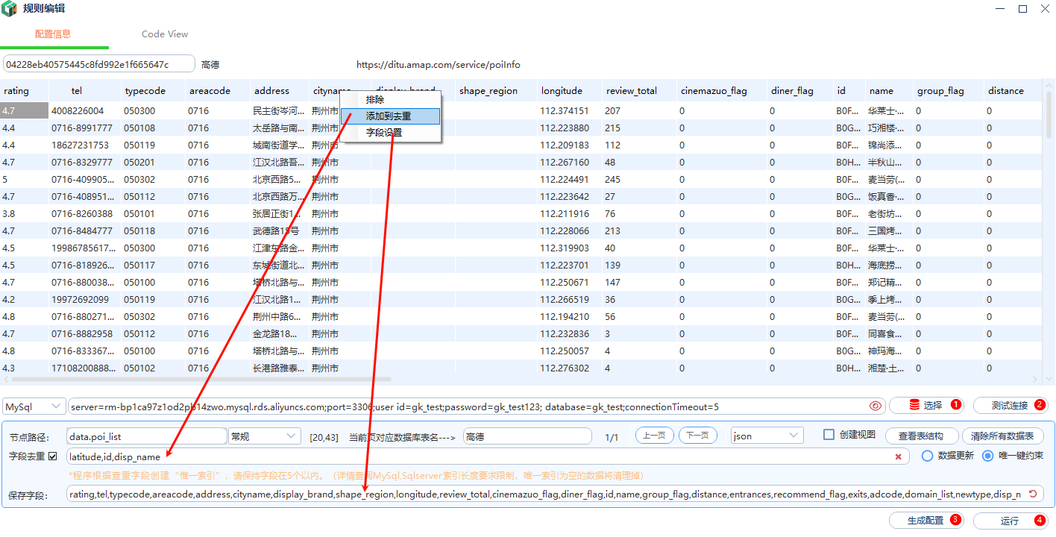Enable the 创建视图 checkbox

click(829, 435)
